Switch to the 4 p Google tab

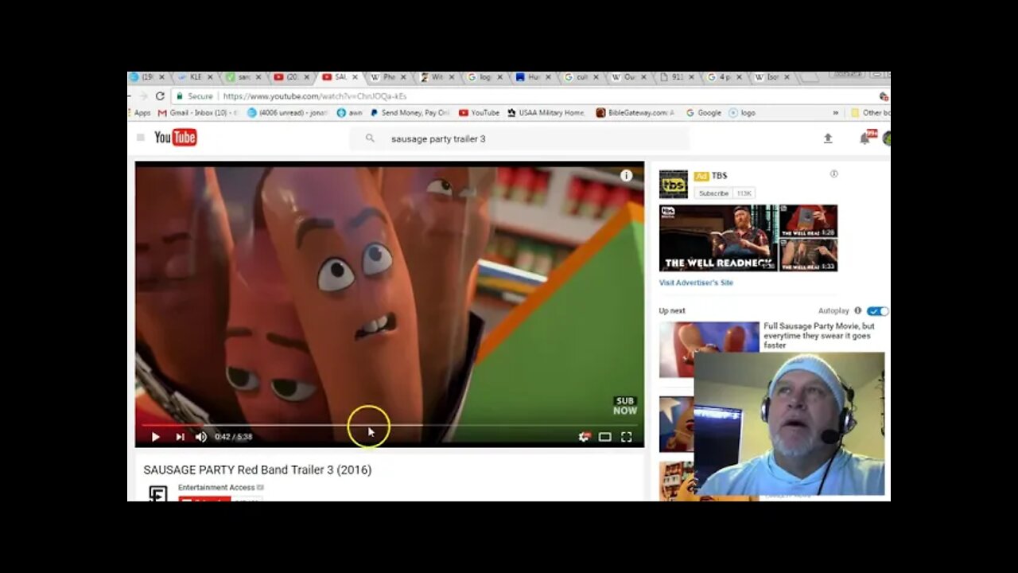pos(725,77)
